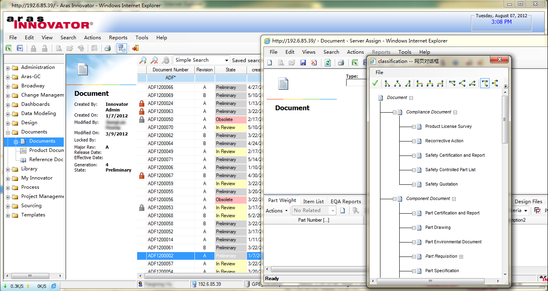Screen dimensions: 548x291
Task: Open File menu in classification dialog
Action: (x=379, y=73)
